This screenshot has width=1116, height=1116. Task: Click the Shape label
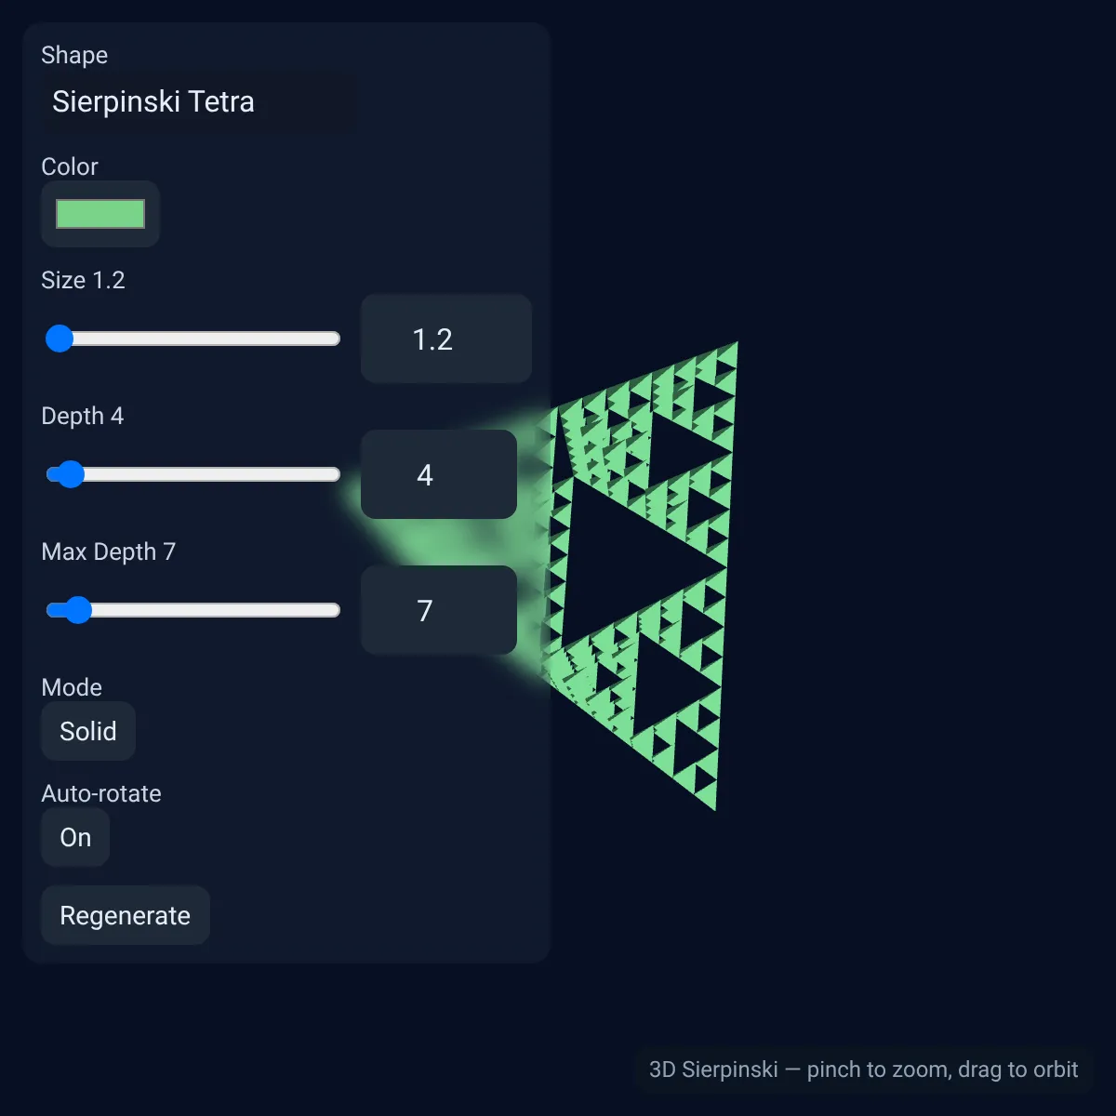point(74,55)
